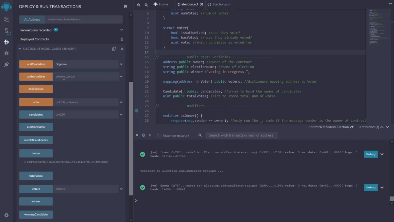
Task: Call the owner getter
Action: tap(36, 153)
